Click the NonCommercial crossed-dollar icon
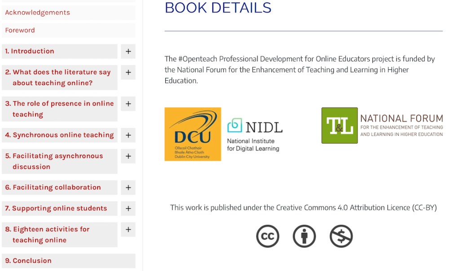The image size is (460, 271). pos(341,237)
